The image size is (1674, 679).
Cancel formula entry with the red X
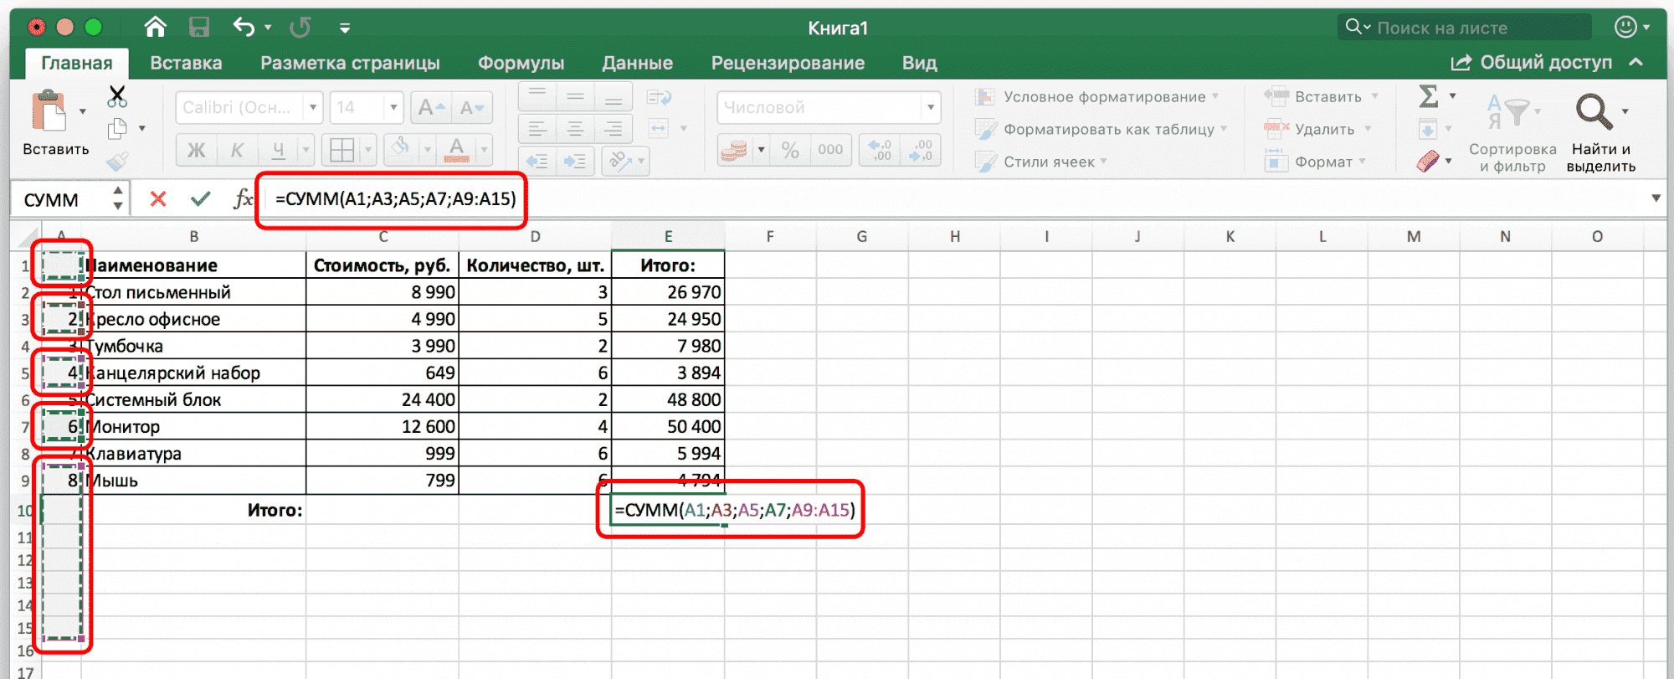coord(158,198)
